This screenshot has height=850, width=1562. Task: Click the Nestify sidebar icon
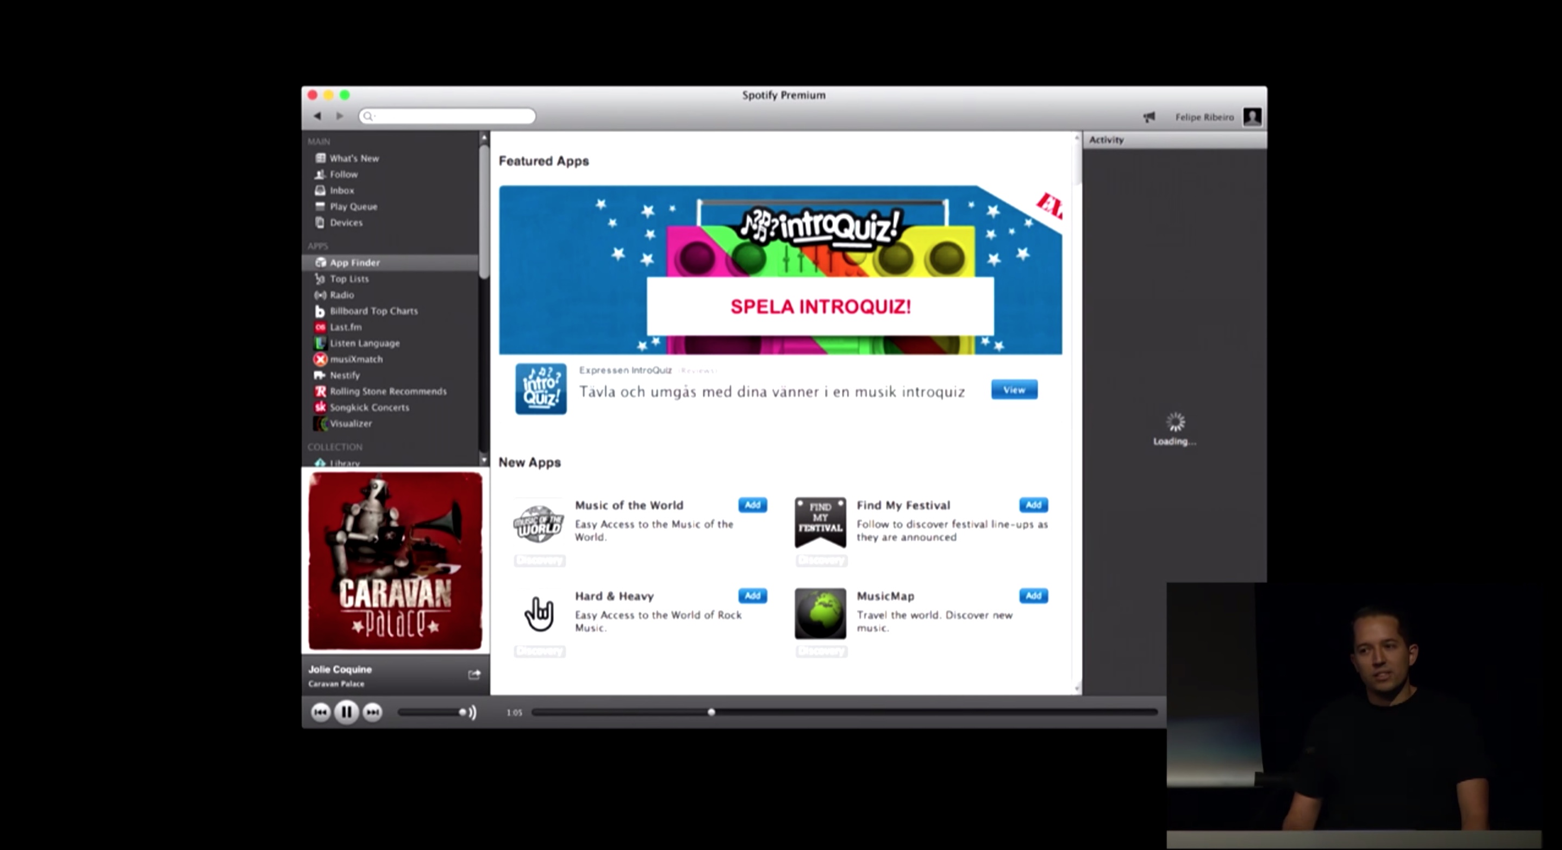tap(319, 375)
